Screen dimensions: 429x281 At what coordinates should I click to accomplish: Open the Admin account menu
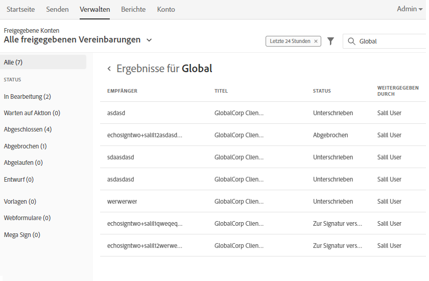click(410, 9)
